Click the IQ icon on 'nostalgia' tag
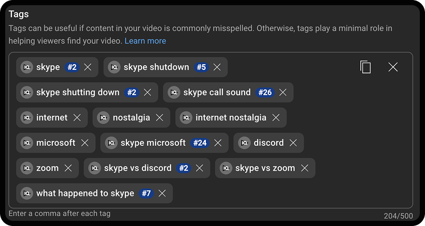Viewport: 425px width, 226px height. (103, 117)
